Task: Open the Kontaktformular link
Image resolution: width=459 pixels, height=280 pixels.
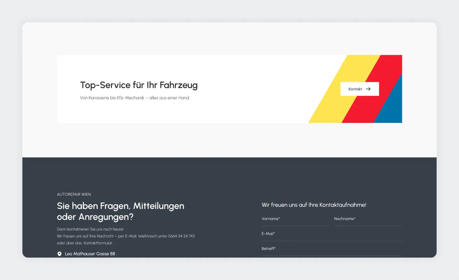Action: [x=99, y=242]
